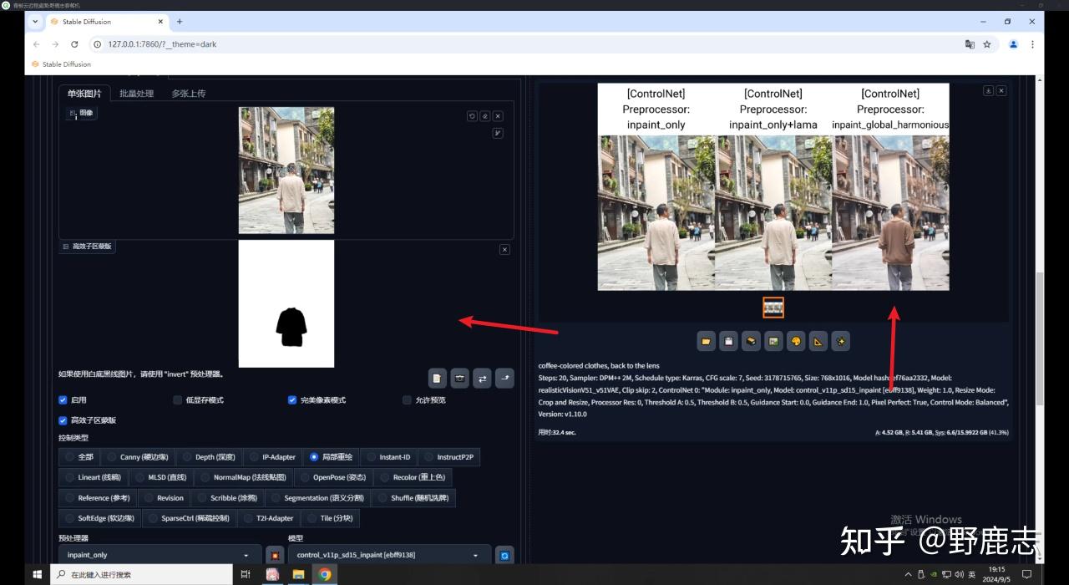
Task: Remove the mask image with its X button
Action: click(504, 250)
